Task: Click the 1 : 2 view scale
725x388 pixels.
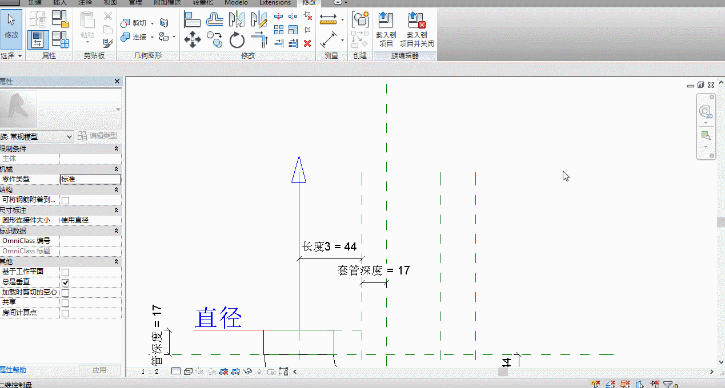Action: coord(151,371)
